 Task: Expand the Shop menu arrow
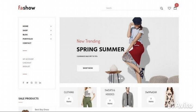point(51,31)
